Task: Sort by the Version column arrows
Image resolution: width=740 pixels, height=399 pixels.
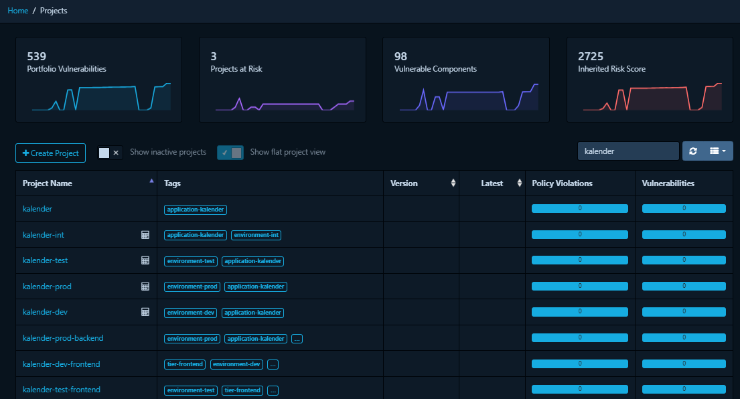Action: coord(453,183)
